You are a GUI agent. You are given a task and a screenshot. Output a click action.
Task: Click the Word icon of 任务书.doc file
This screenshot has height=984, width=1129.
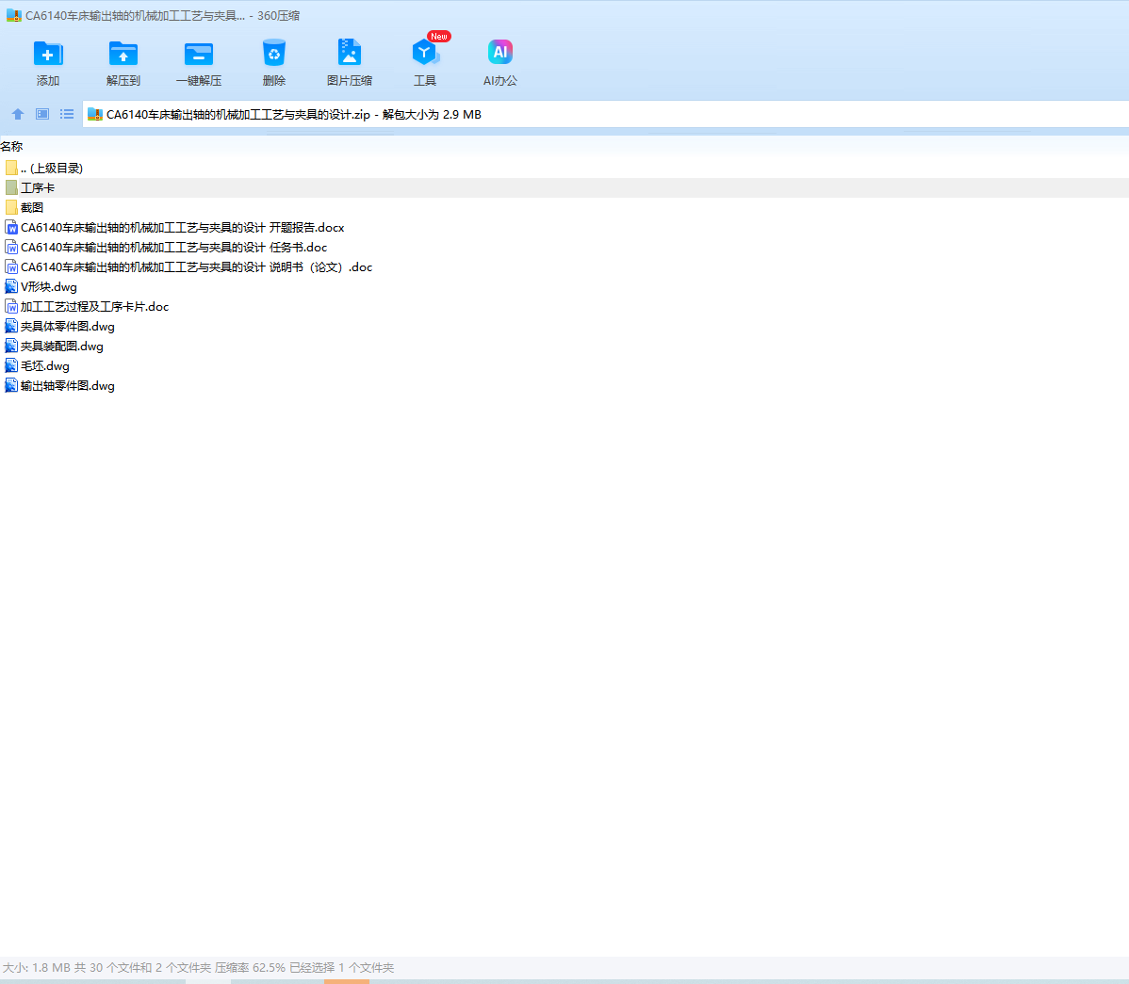[x=10, y=247]
